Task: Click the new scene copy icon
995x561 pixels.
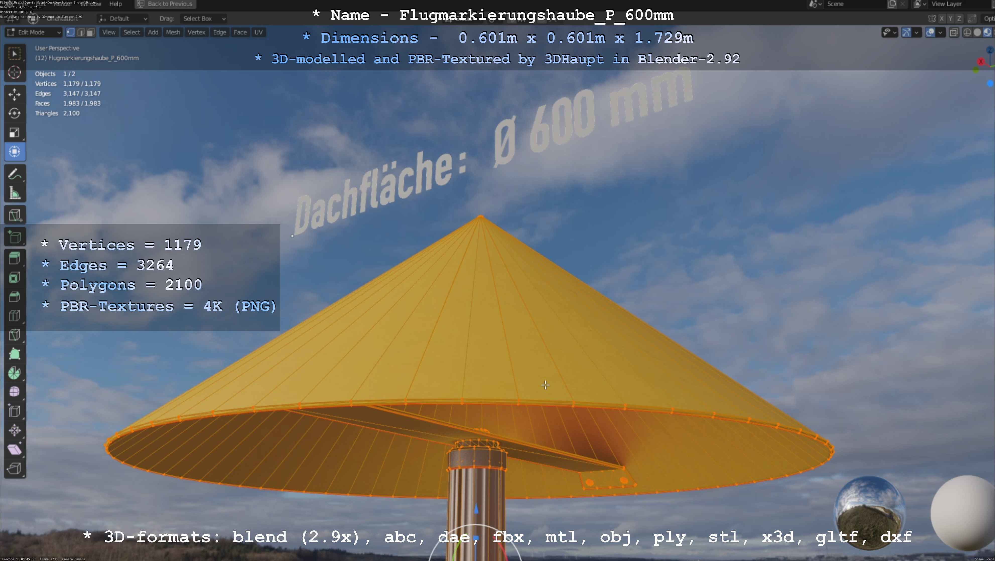Action: coord(892,4)
